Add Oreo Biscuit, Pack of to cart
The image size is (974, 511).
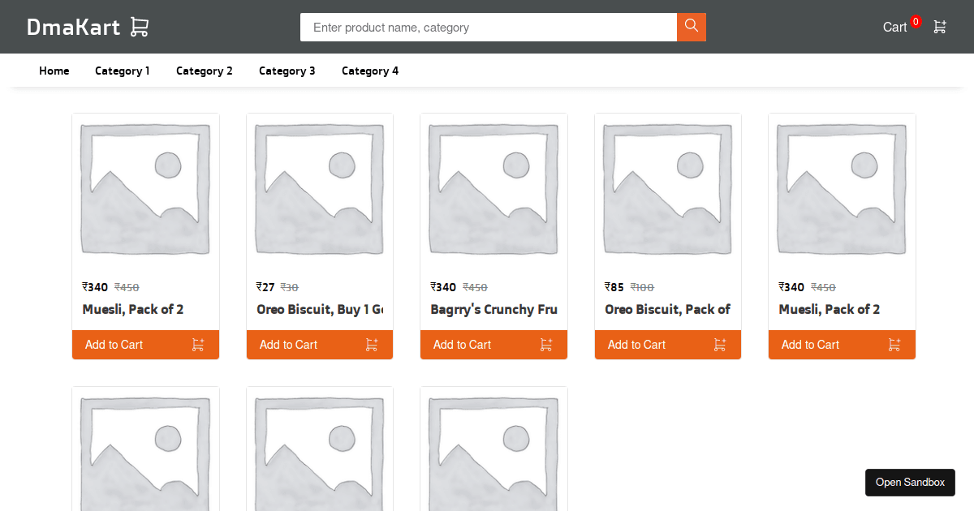click(668, 345)
